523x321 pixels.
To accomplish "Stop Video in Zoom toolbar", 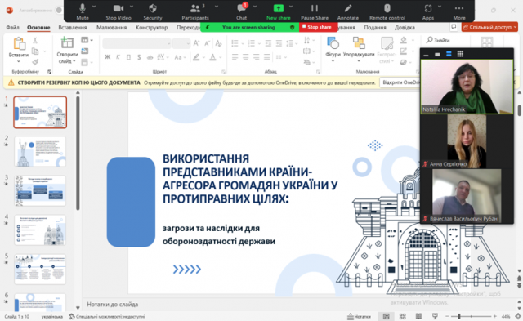I will (x=118, y=11).
